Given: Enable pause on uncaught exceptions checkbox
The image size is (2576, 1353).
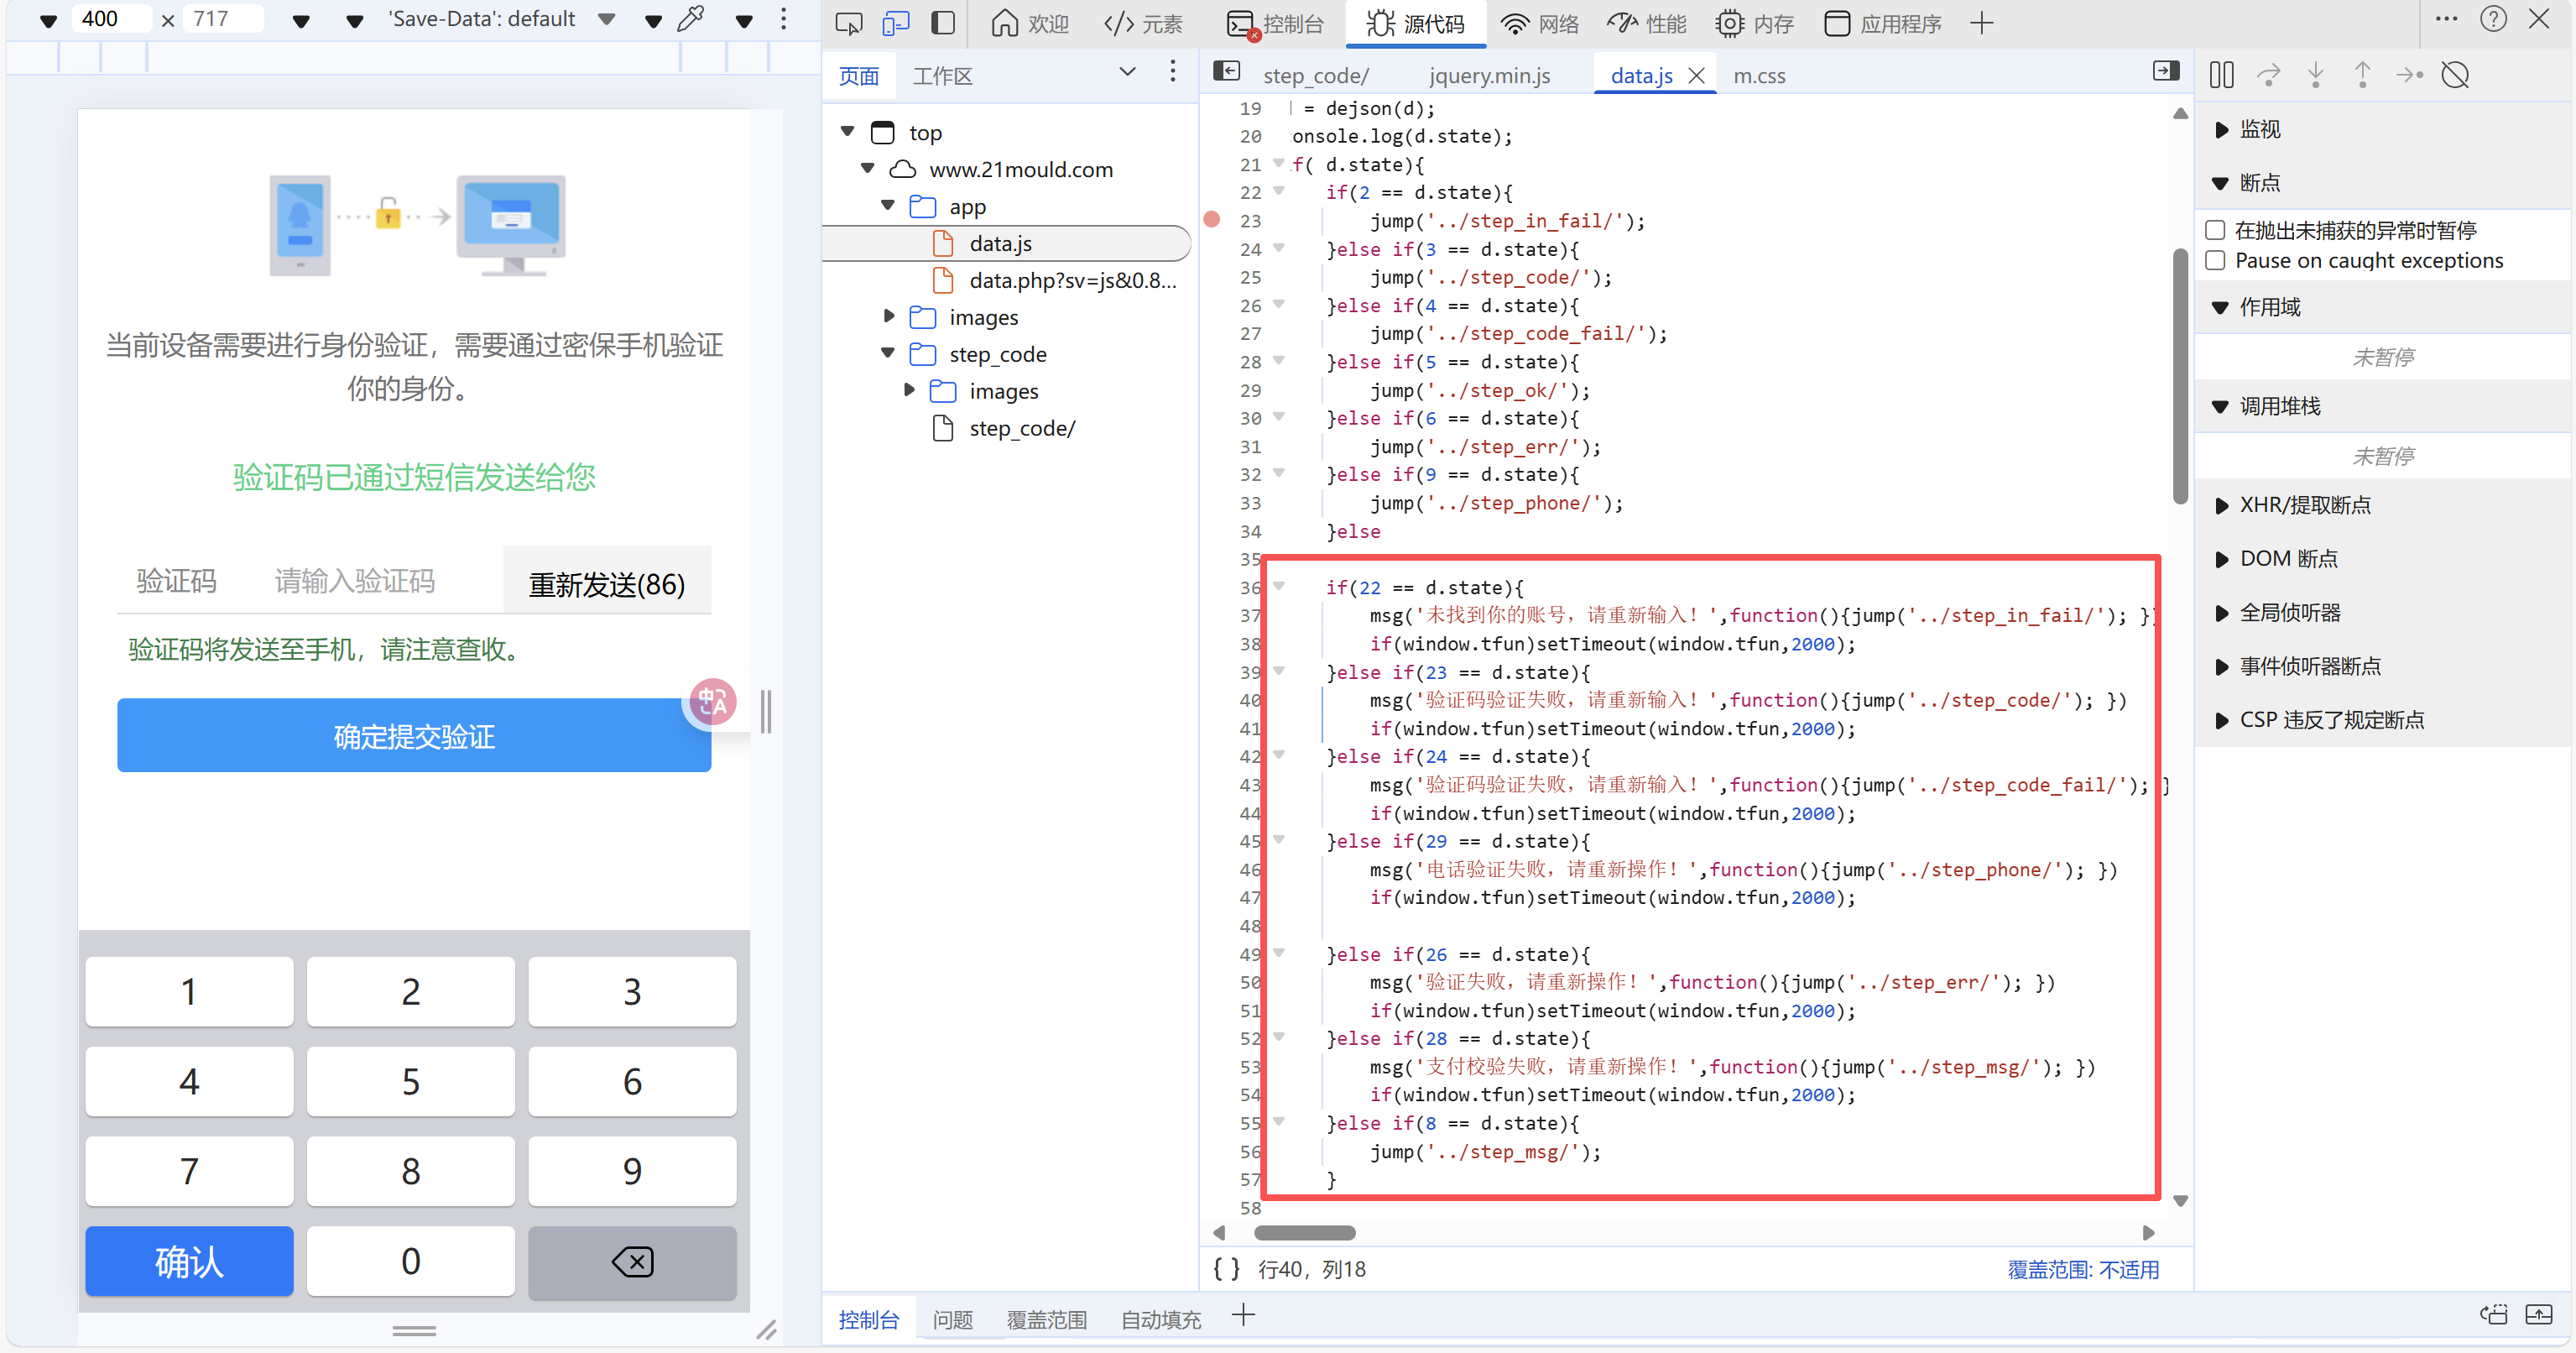Looking at the screenshot, I should click(2216, 230).
